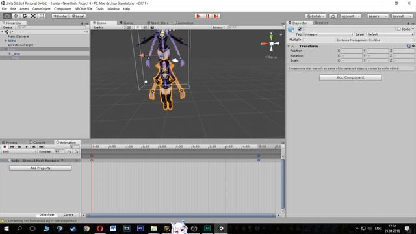Open the VRChat SDK menu
This screenshot has width=416, height=234.
click(84, 9)
